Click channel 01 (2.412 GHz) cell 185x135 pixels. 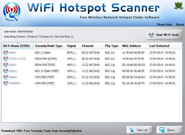pyautogui.click(x=91, y=77)
